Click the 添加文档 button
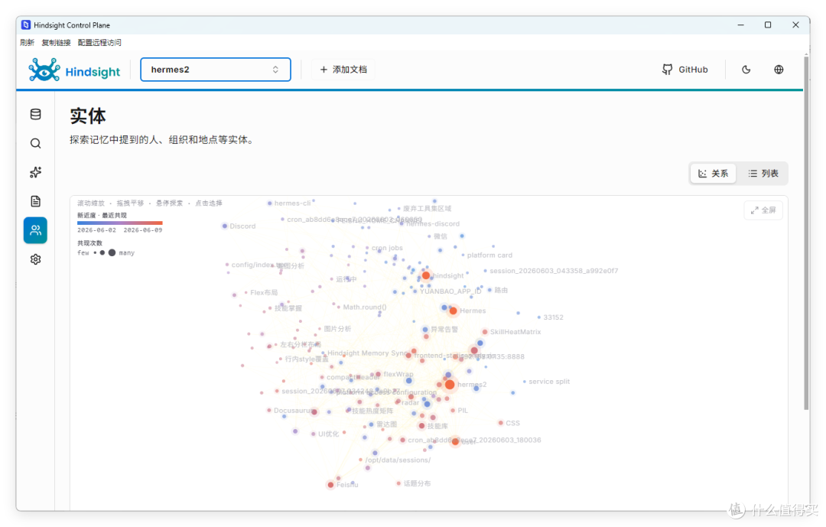The height and width of the screenshot is (527, 826). [343, 70]
